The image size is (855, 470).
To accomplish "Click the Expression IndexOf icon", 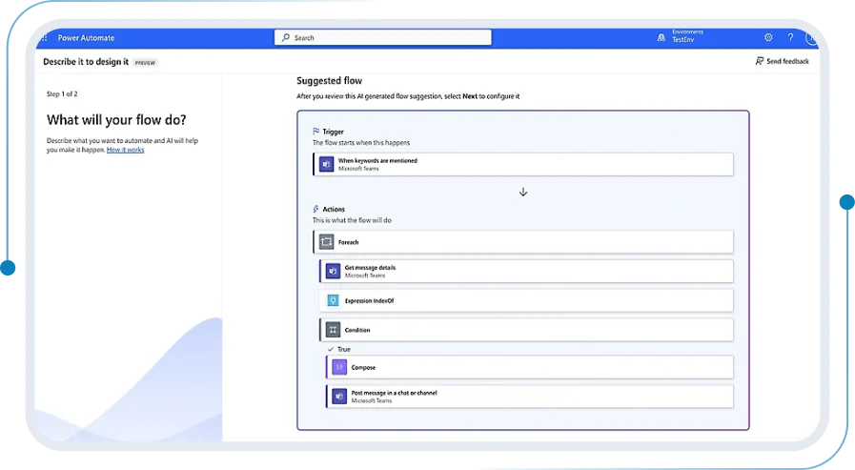I will [x=333, y=300].
